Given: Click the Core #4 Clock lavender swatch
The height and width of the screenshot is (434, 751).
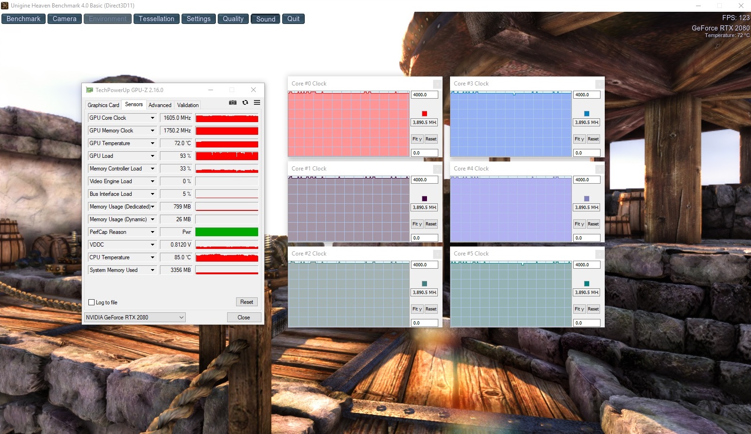Looking at the screenshot, I should [x=586, y=199].
